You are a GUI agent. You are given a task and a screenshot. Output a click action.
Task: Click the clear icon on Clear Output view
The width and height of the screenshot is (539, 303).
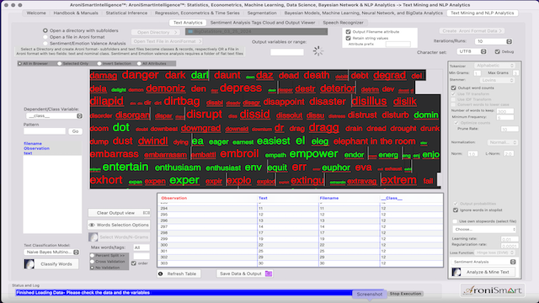tap(146, 213)
